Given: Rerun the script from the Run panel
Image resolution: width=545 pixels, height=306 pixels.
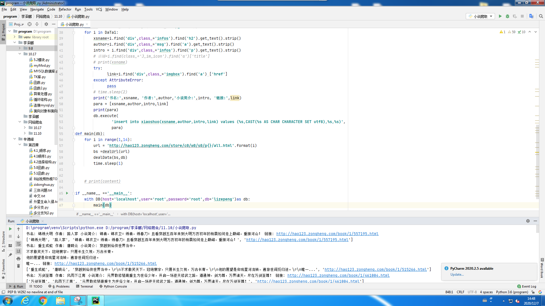Looking at the screenshot, I should point(10,229).
